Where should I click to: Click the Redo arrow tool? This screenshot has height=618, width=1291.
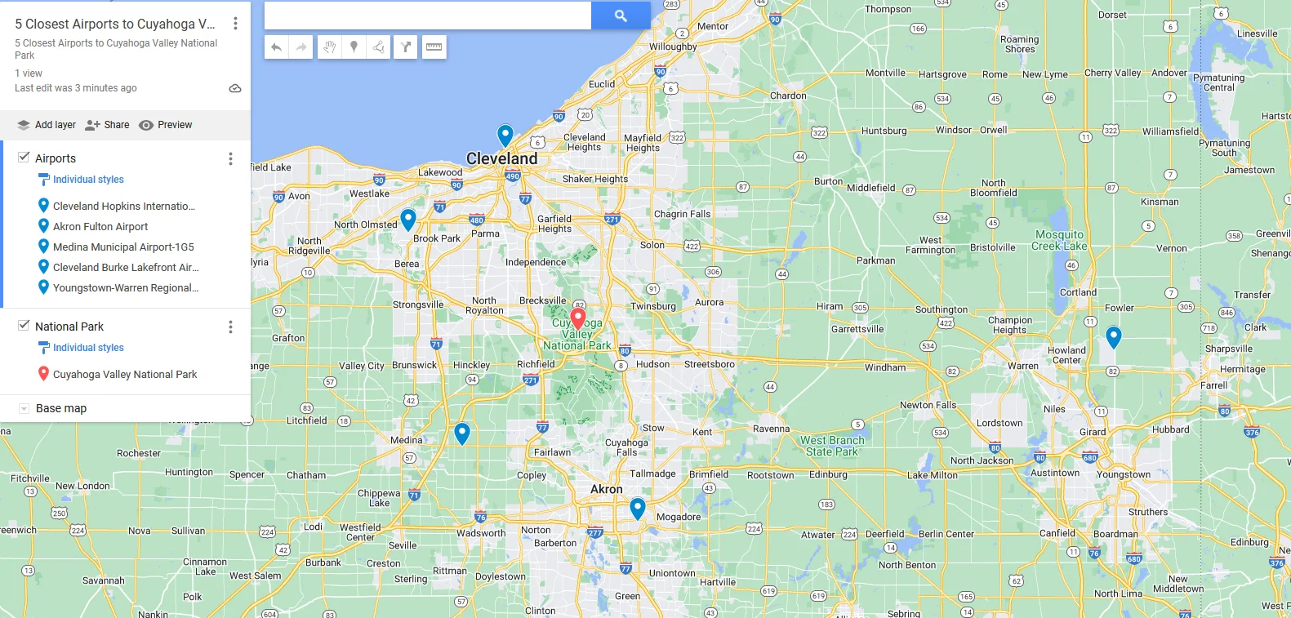click(301, 47)
